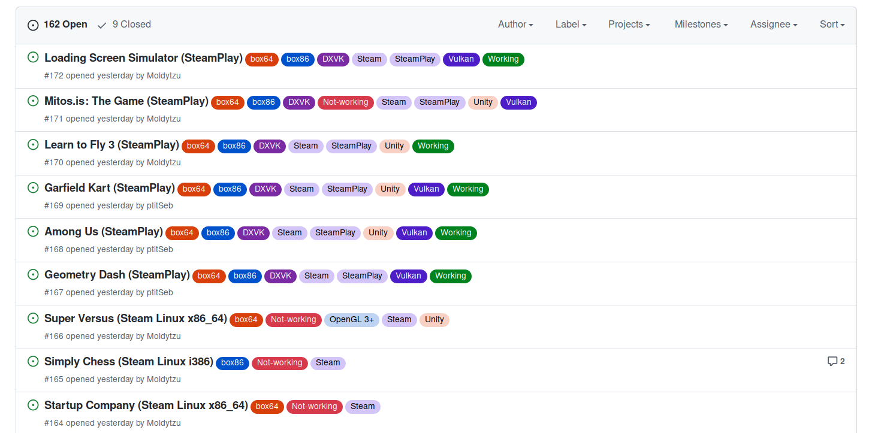Open the Author filter dropdown
The image size is (869, 433).
(x=515, y=25)
